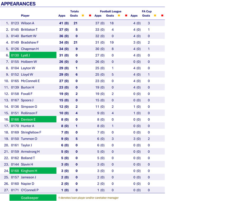The height and width of the screenshot is (201, 238).
Task: Select player Rollinson F
Action: point(29,113)
